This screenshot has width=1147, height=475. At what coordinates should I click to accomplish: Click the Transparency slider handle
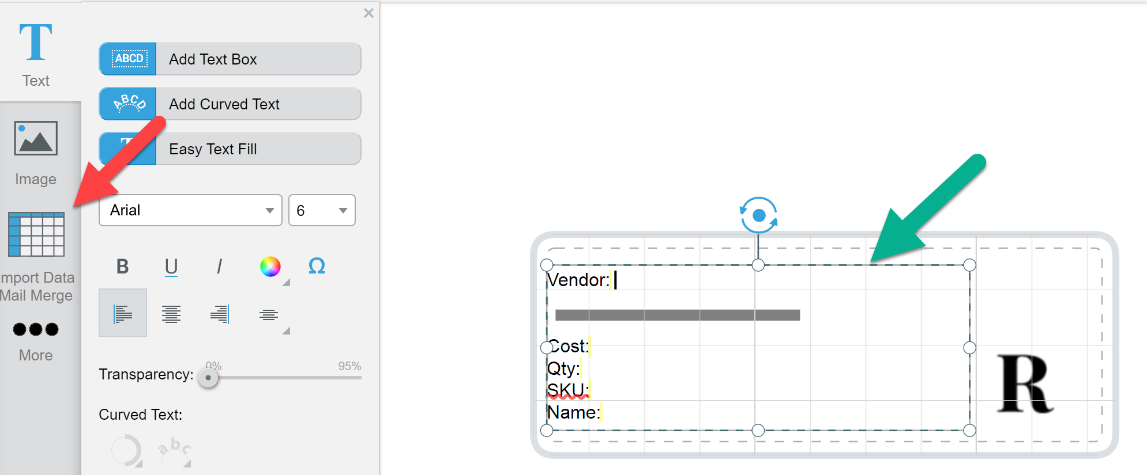tap(208, 378)
